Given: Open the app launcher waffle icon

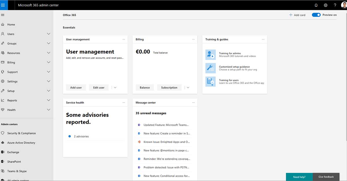Looking at the screenshot, I should click(x=3, y=5).
